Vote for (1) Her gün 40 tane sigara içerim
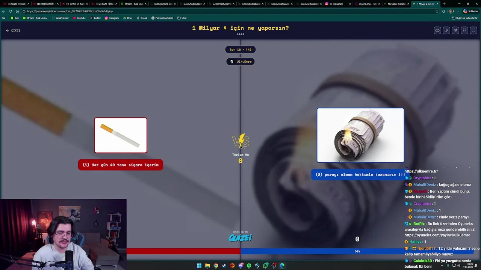This screenshot has width=481, height=270. [x=121, y=165]
